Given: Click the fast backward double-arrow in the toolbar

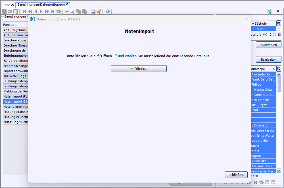Looking at the screenshot, I should [x=30, y=11].
